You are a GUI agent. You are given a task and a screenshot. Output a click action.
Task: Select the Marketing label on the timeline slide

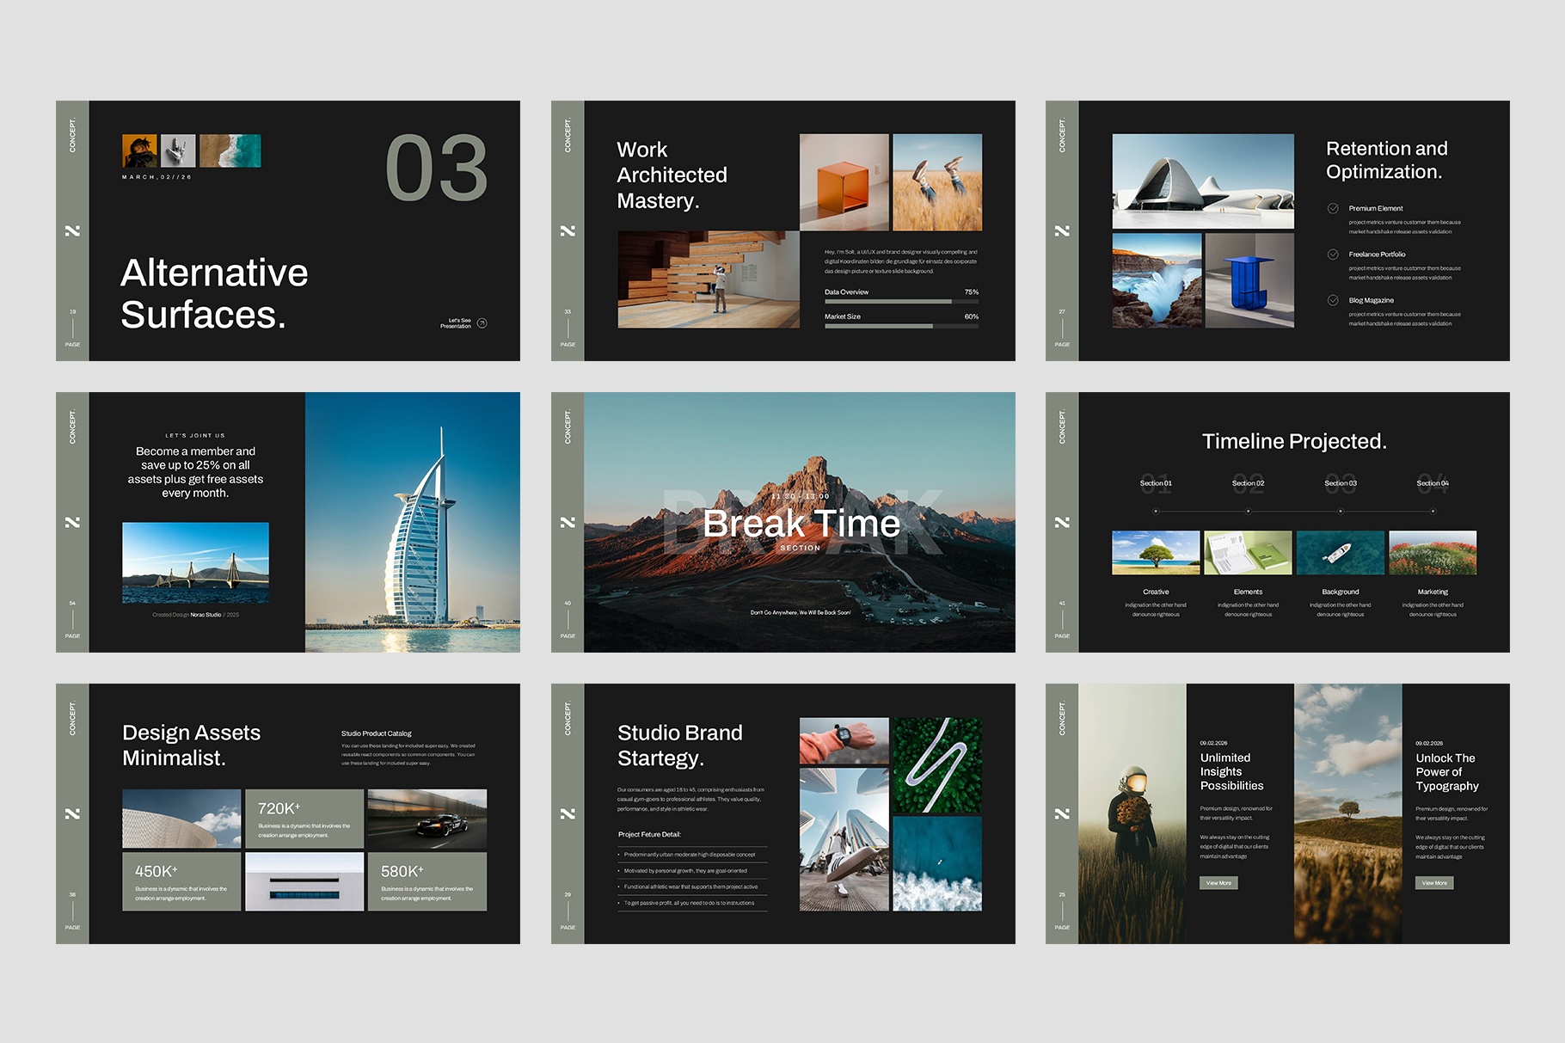click(x=1433, y=592)
